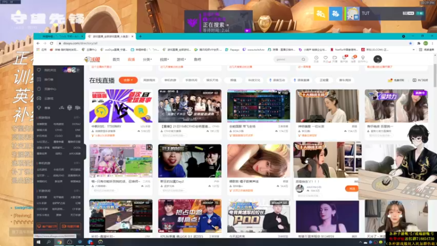Expand 手游休闲 全部 in sidebar
The height and width of the screenshot is (246, 437).
[77, 191]
